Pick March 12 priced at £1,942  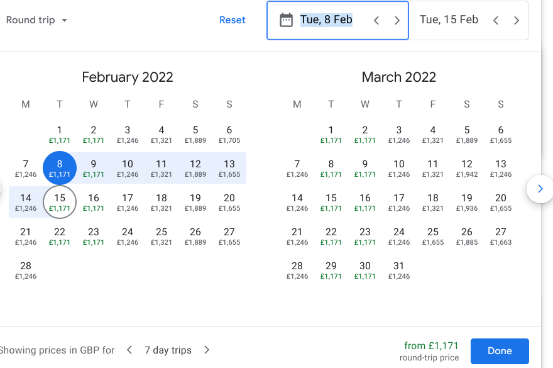coord(467,168)
